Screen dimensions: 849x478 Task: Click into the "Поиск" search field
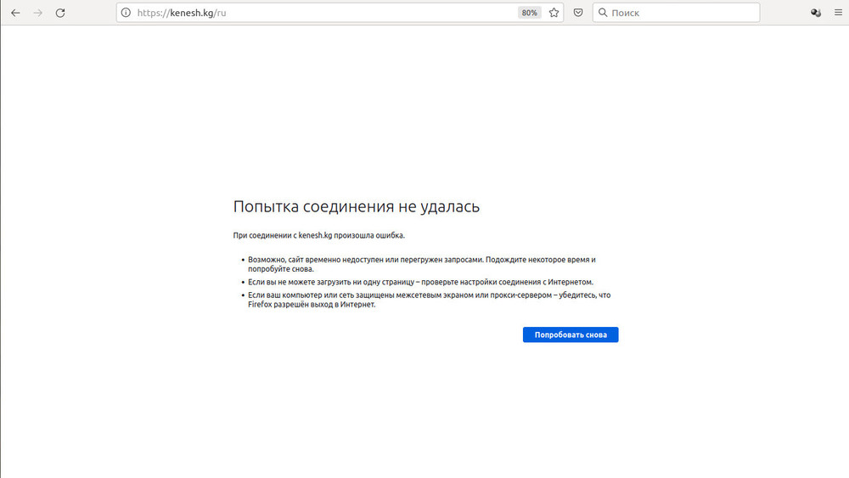679,13
